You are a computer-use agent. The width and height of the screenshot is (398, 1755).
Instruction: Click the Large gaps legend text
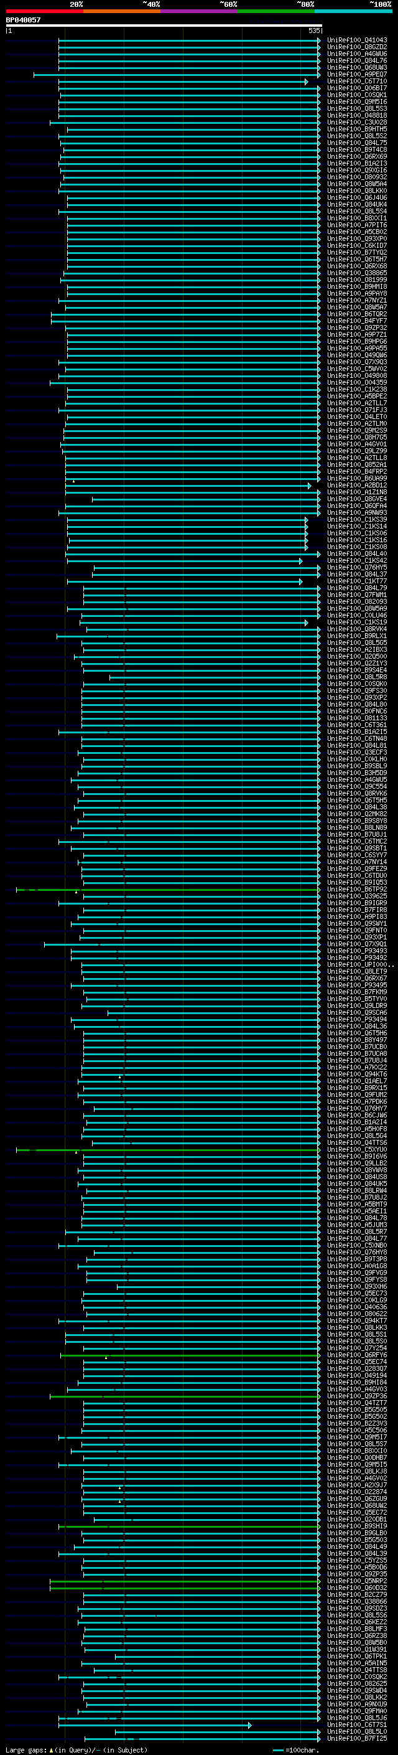click(76, 1750)
